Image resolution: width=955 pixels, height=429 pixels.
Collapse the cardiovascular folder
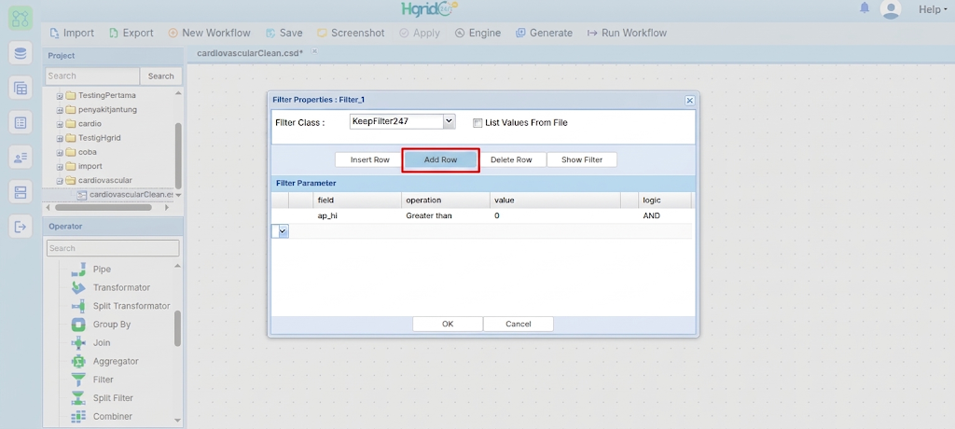[x=60, y=180]
